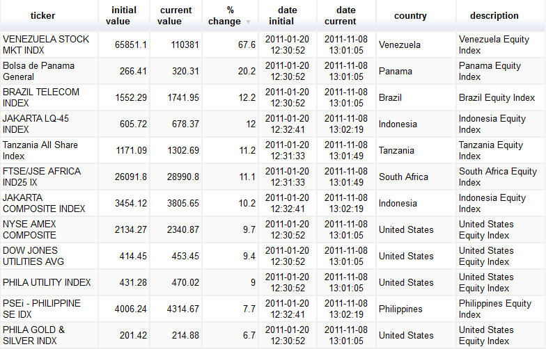Click the initial value 4006.24

pos(131,309)
